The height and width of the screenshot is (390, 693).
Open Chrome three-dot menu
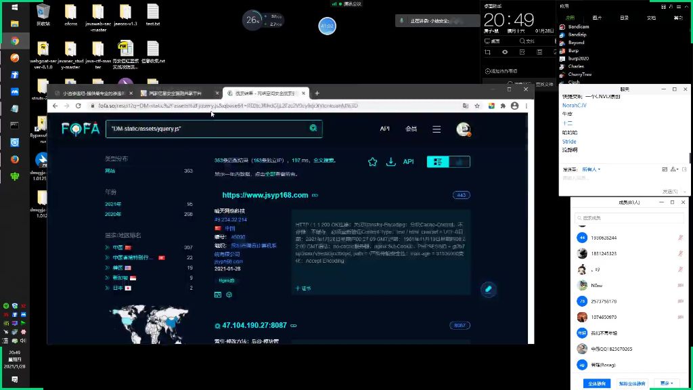pyautogui.click(x=527, y=106)
